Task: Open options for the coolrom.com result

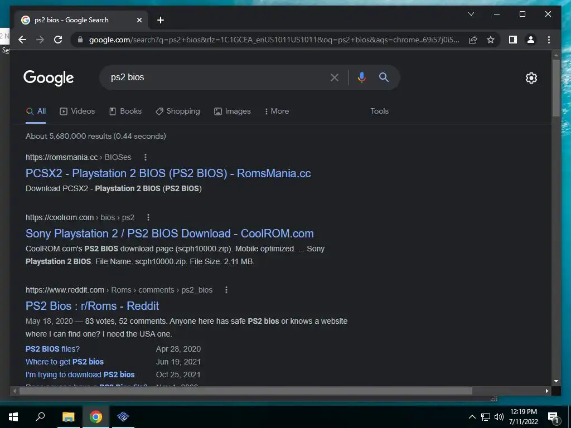Action: coord(148,218)
